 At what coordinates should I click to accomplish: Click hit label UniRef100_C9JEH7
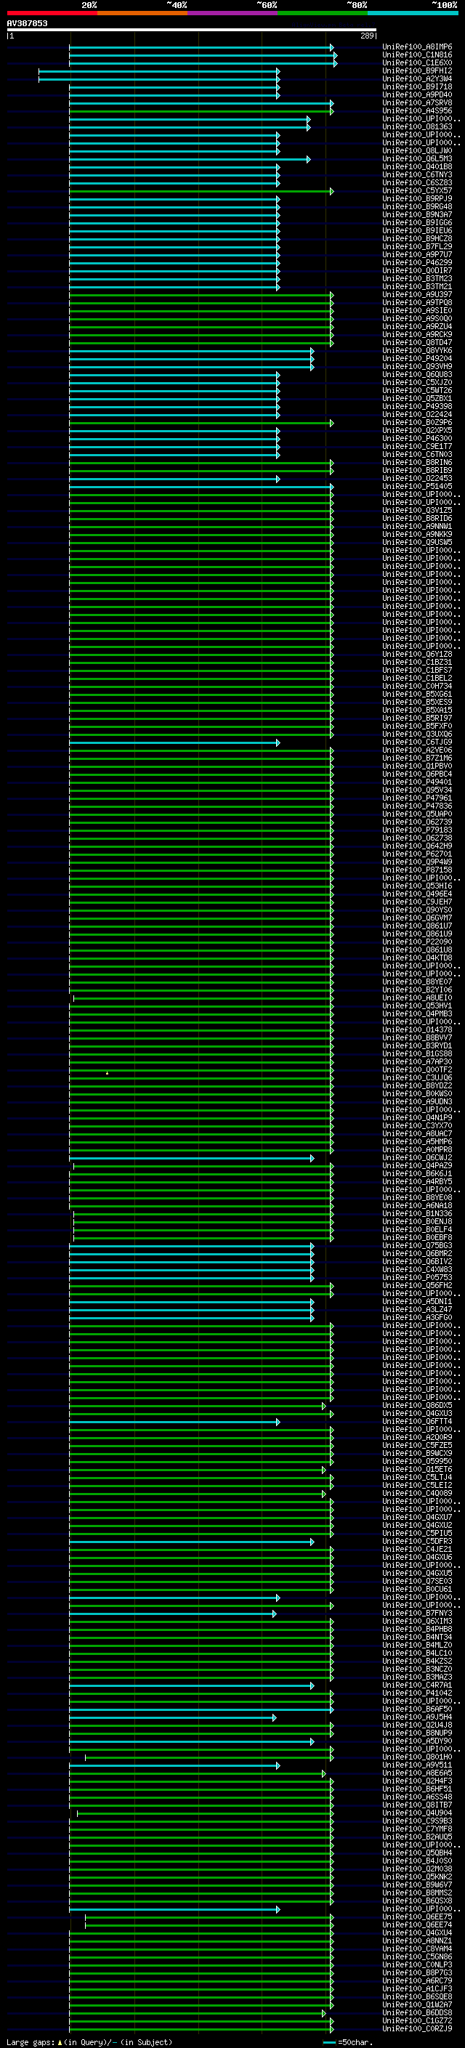pos(417,902)
